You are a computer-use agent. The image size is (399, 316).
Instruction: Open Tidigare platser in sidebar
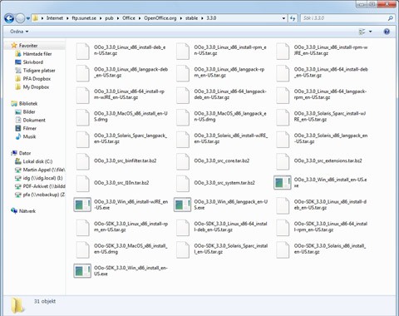39,71
